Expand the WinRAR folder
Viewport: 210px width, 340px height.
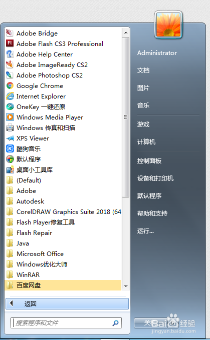(63, 274)
